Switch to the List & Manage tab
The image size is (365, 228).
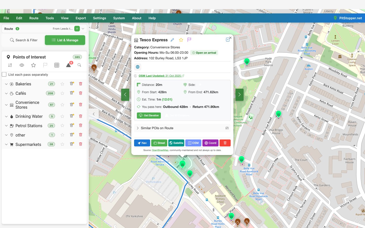click(x=65, y=40)
